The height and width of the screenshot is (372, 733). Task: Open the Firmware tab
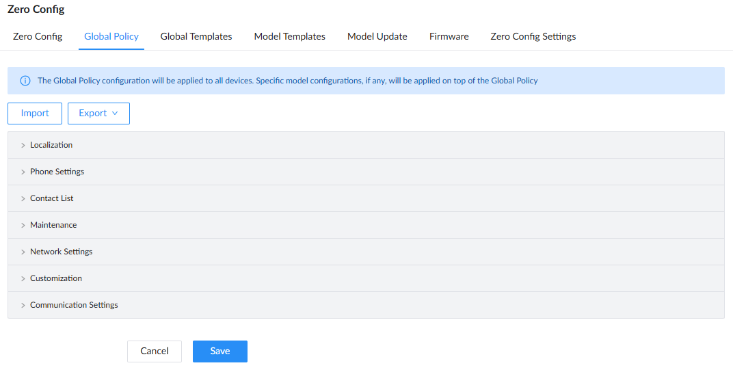click(x=449, y=36)
